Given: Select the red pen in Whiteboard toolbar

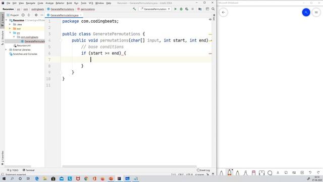Looking at the screenshot, I should point(230,172).
